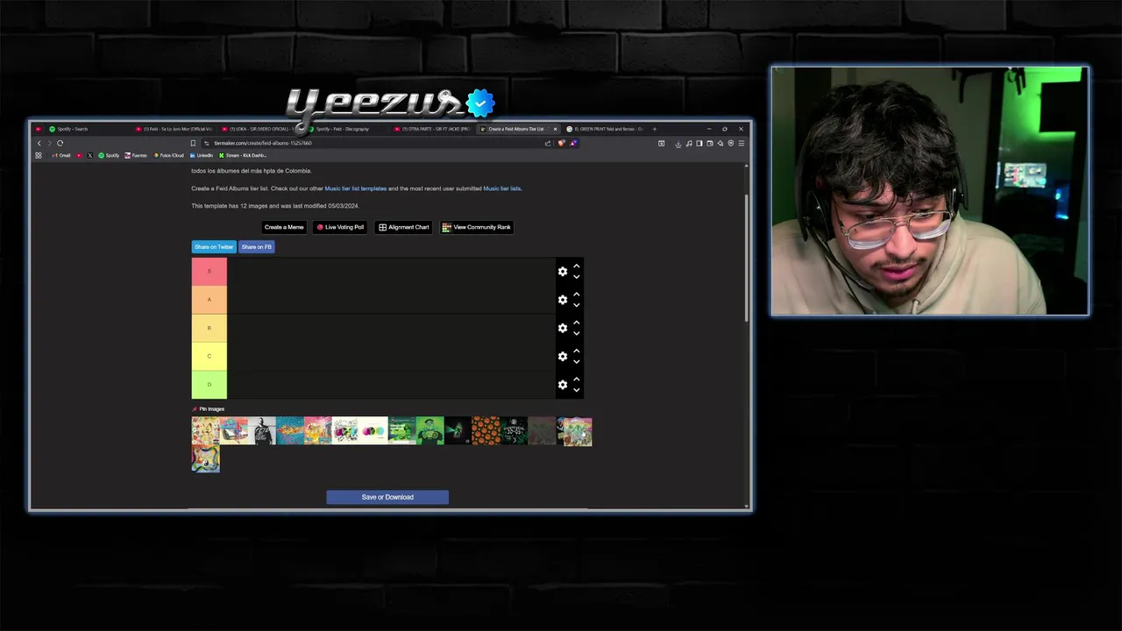
Task: Open a new browser tab
Action: tap(655, 129)
